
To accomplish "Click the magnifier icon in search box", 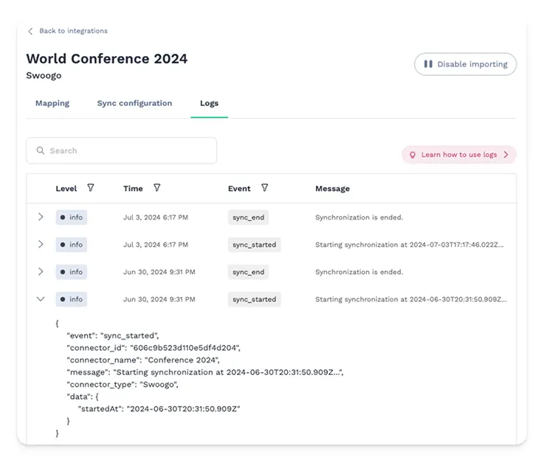I will click(41, 150).
